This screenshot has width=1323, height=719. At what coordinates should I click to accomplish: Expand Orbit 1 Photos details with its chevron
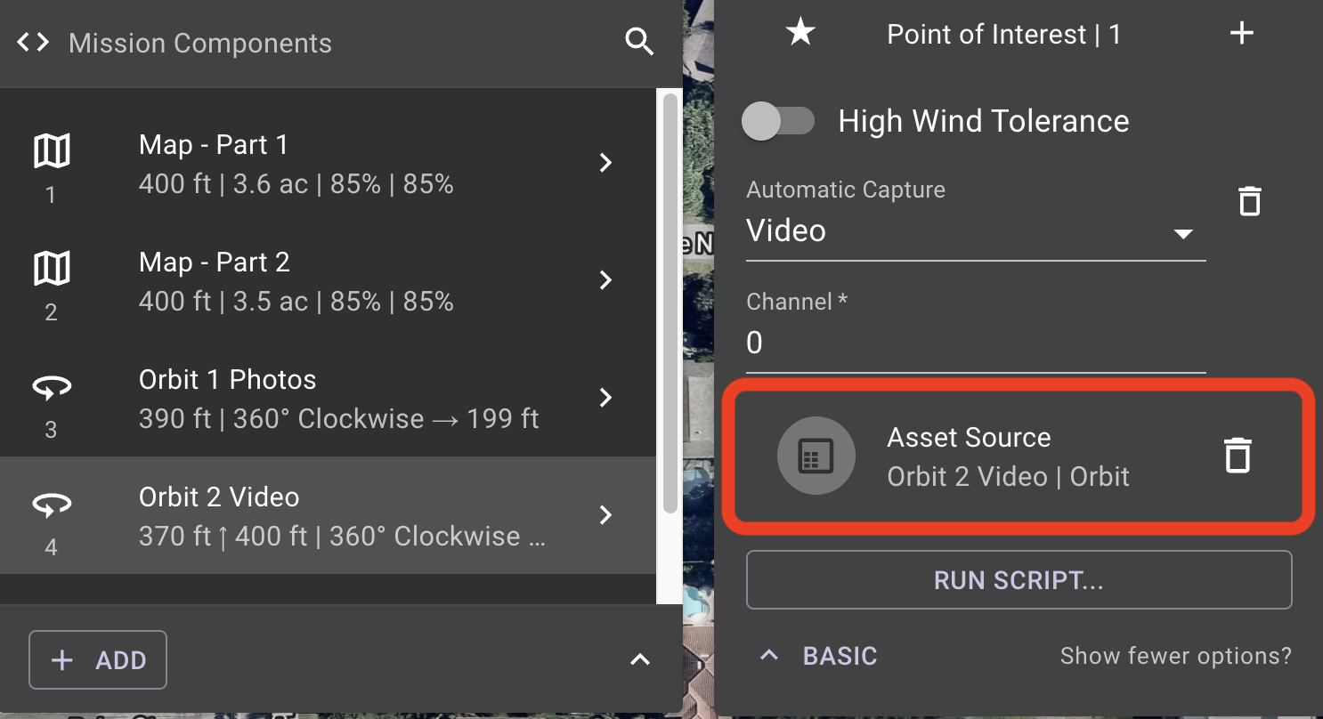pos(606,398)
